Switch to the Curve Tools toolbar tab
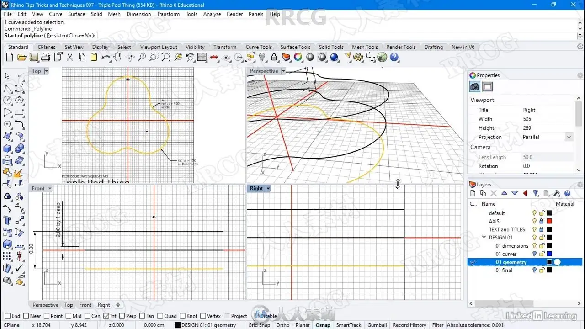The width and height of the screenshot is (585, 329). [259, 47]
